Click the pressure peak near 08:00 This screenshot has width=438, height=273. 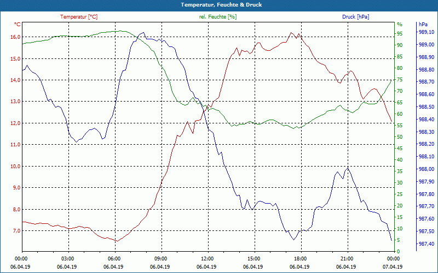pyautogui.click(x=143, y=33)
